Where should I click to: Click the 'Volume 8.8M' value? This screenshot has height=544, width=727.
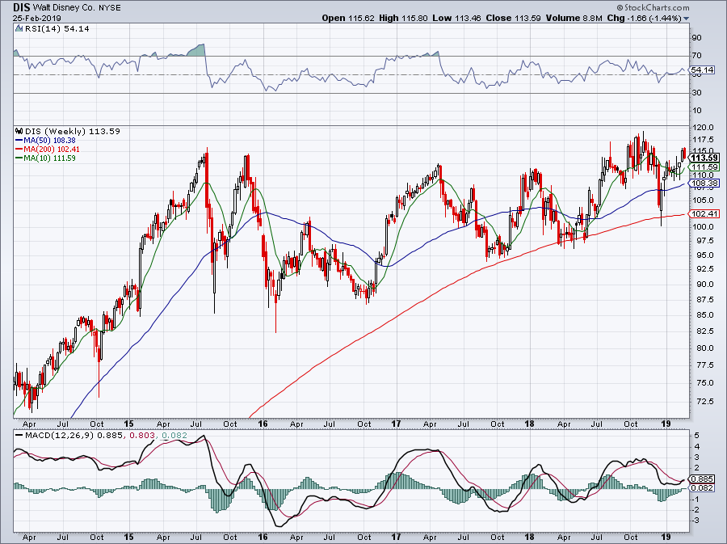click(x=574, y=18)
